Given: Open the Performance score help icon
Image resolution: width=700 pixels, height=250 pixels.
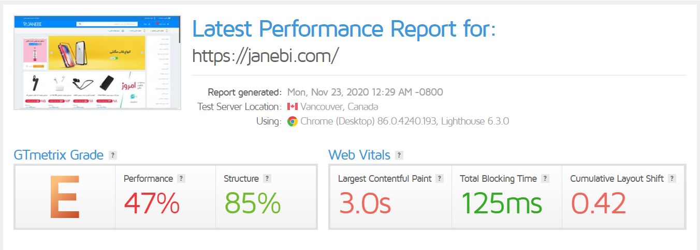Looking at the screenshot, I should tap(181, 179).
